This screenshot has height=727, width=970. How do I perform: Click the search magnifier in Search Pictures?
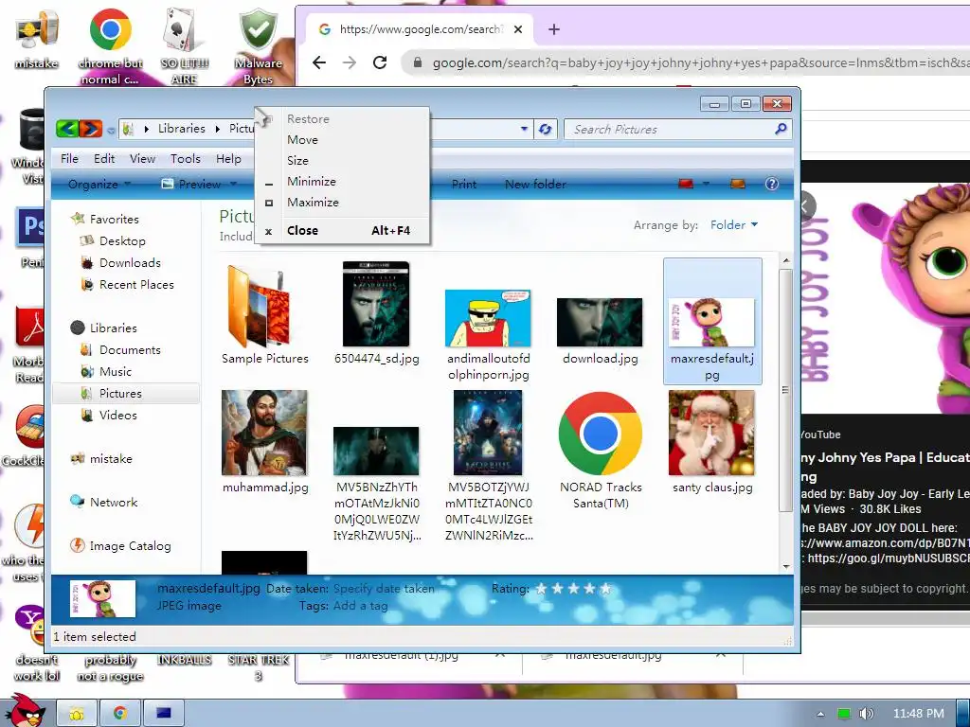(x=781, y=129)
